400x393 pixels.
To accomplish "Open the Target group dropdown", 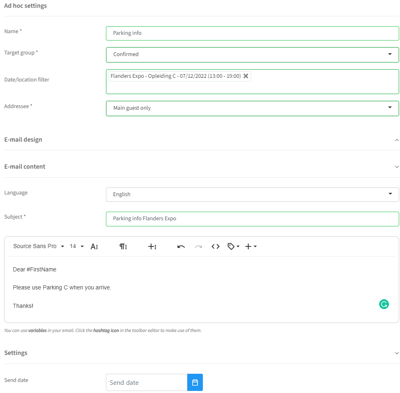I will pyautogui.click(x=252, y=54).
